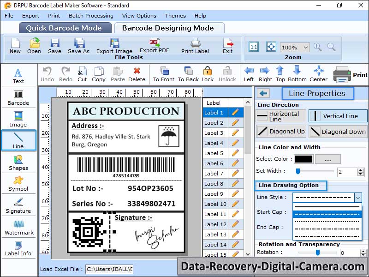Open the Watermark tool

click(18, 227)
